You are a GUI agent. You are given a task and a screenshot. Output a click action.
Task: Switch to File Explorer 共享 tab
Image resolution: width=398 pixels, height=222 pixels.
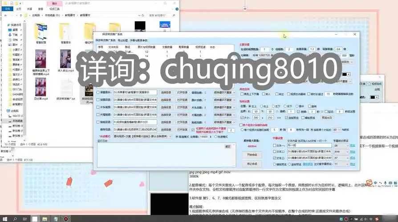coord(30,9)
